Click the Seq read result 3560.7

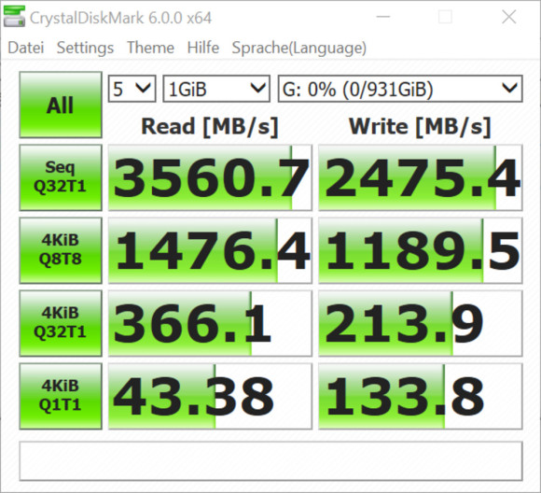(210, 177)
